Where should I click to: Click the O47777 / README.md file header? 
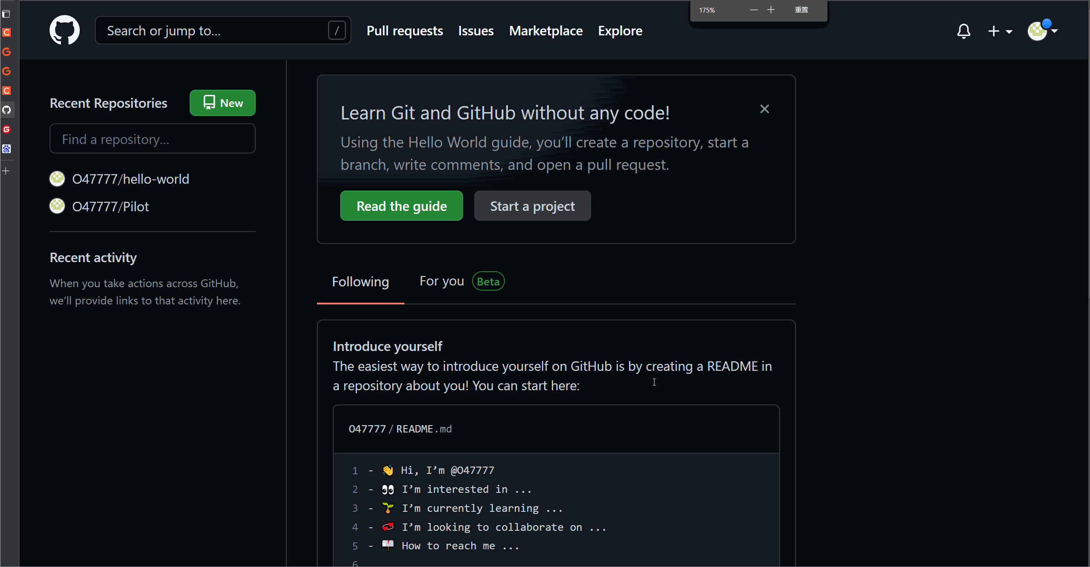coord(400,429)
